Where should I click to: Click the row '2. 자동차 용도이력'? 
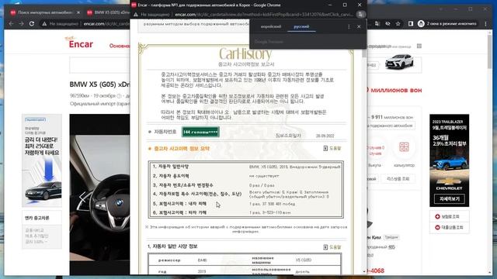pos(246,176)
